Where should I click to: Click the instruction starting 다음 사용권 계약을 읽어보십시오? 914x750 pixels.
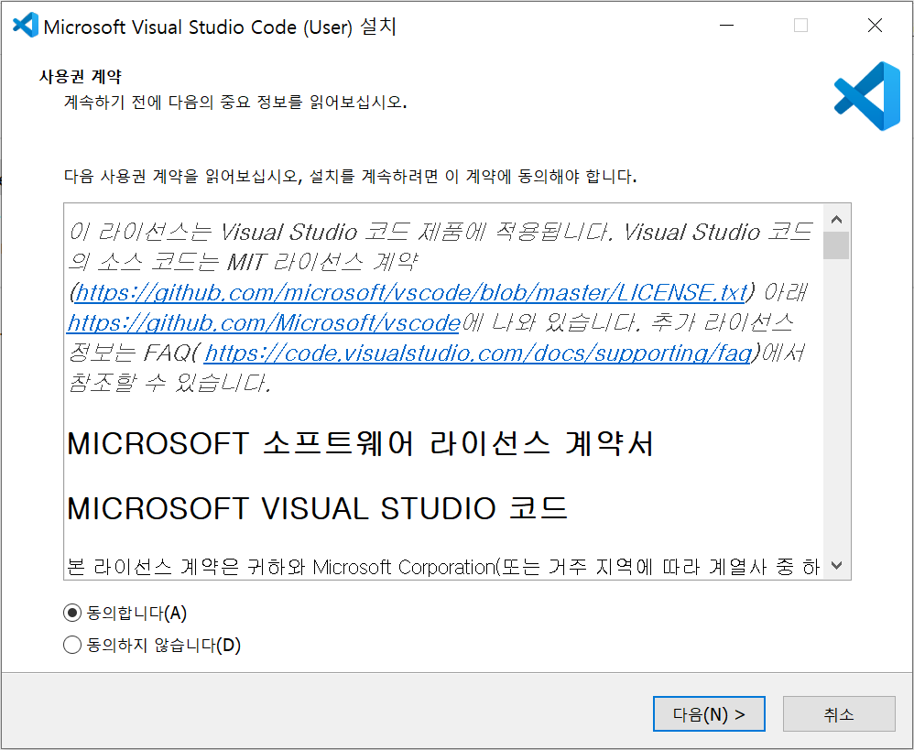pos(350,177)
